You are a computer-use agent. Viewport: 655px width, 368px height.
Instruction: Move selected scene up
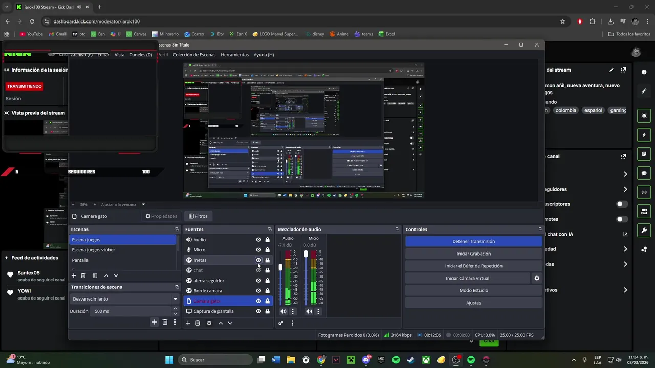point(106,275)
